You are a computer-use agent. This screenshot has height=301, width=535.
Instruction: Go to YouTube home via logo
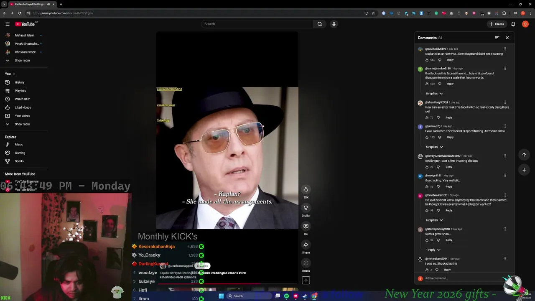tap(25, 24)
